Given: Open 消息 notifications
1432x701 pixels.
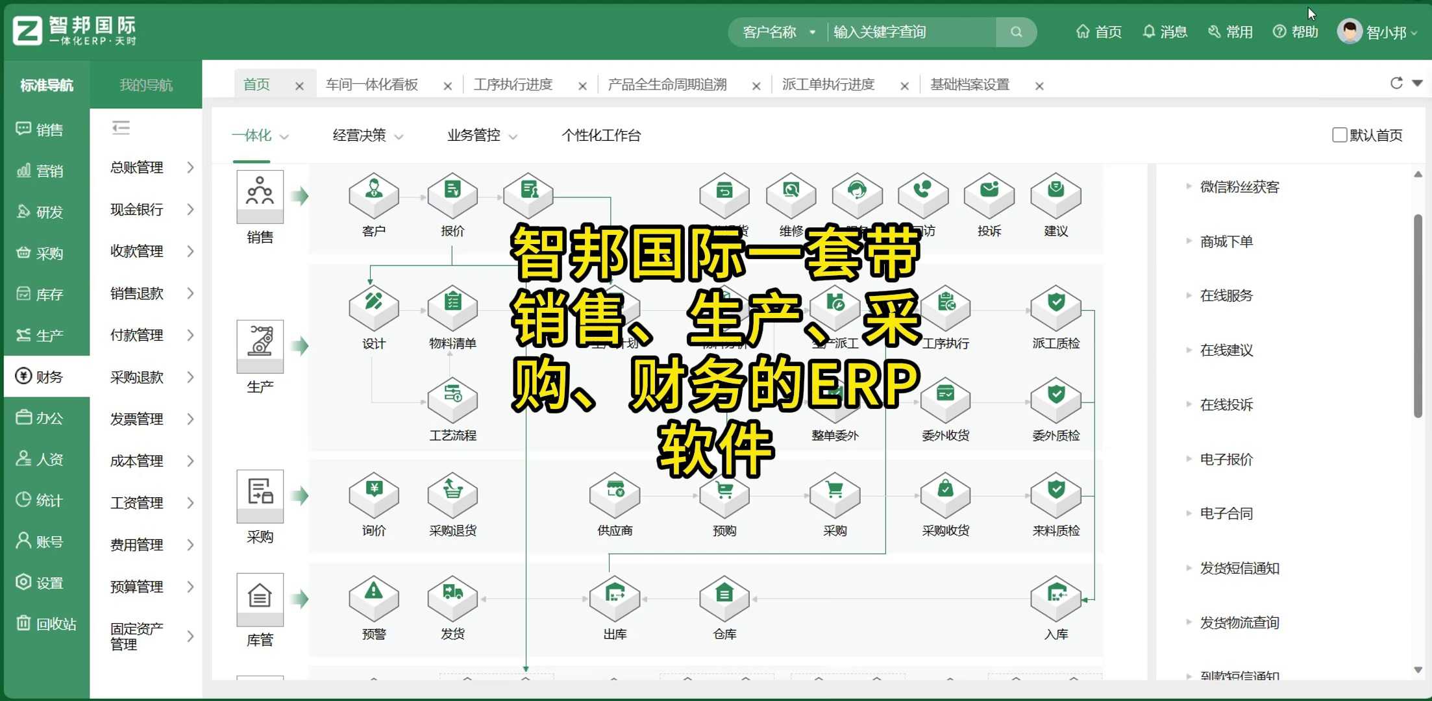Looking at the screenshot, I should click(x=1165, y=32).
